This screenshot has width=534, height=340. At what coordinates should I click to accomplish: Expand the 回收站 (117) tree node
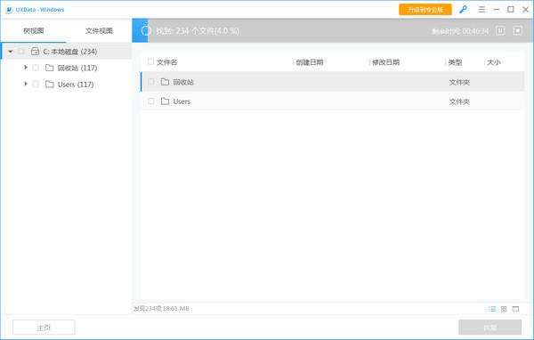coord(26,68)
